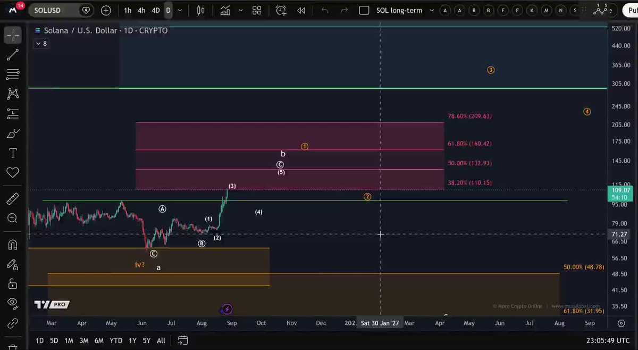Viewport: 638px width, 350px height.
Task: Open the Fibonacci and Gann tools
Action: point(13,74)
